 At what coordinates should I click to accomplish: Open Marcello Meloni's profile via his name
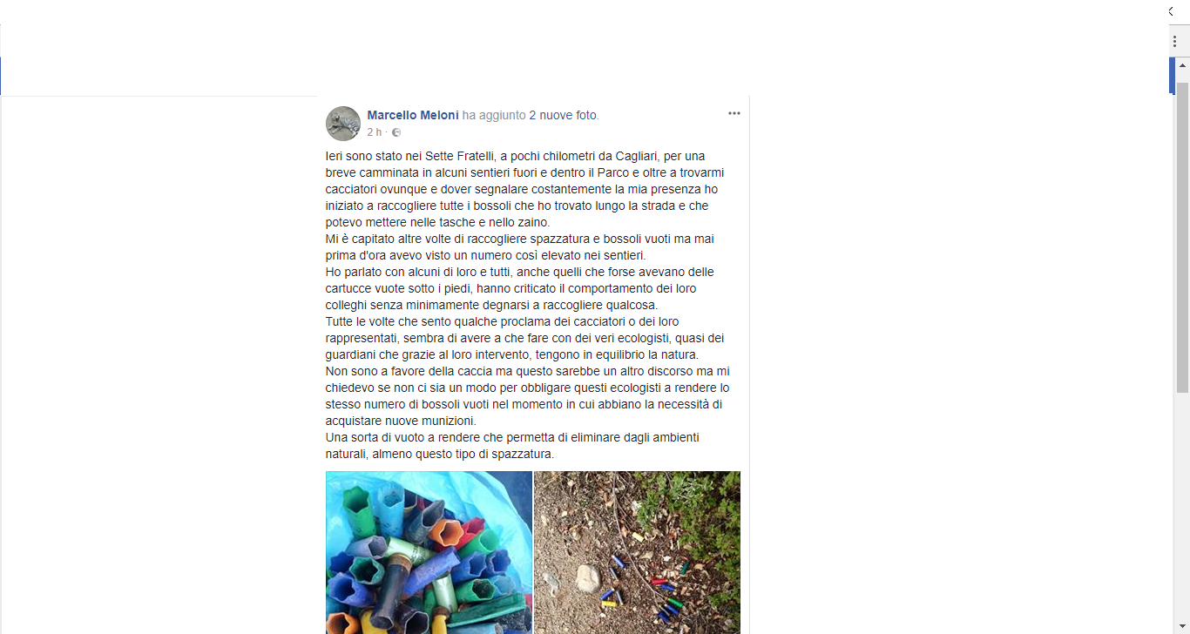click(413, 115)
